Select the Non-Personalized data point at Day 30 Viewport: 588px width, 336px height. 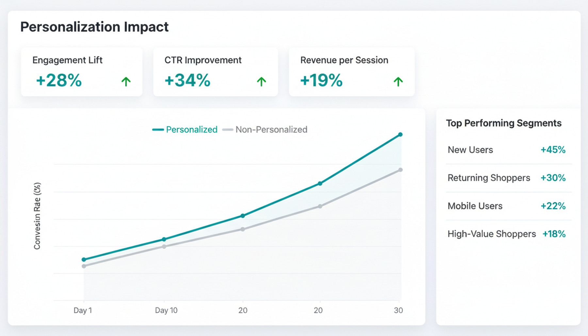[x=400, y=170]
